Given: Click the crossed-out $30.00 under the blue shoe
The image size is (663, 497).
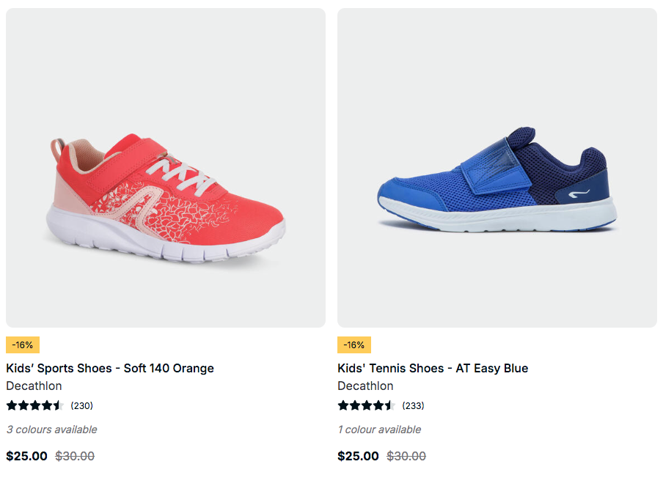Looking at the screenshot, I should (x=406, y=456).
